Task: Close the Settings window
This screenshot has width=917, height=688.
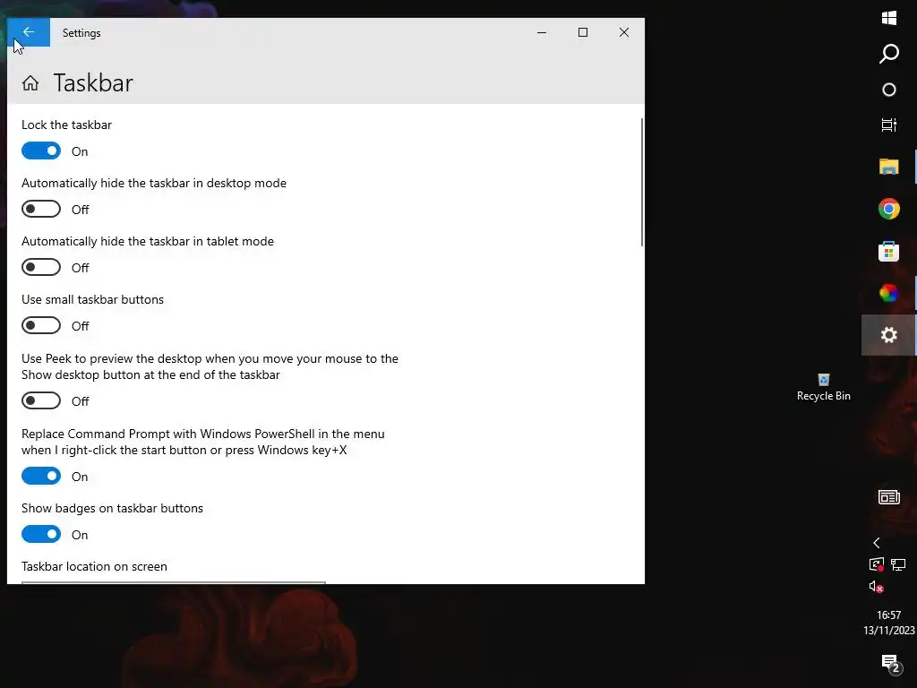Action: (624, 33)
